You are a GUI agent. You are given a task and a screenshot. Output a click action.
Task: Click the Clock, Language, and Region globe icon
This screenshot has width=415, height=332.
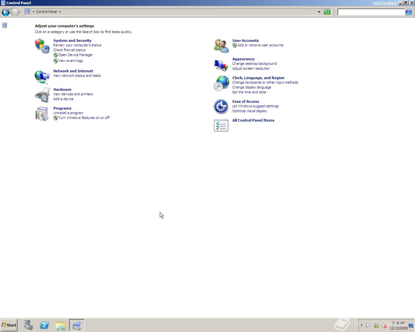221,84
